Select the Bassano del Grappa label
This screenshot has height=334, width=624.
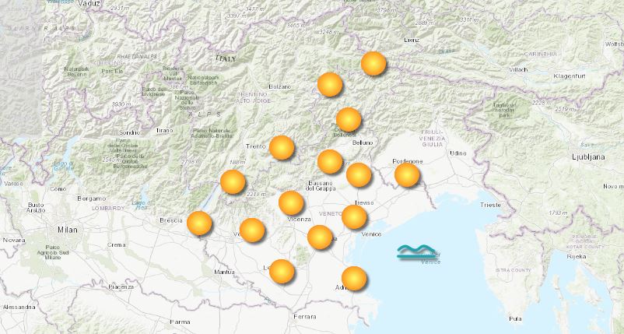[x=321, y=185]
